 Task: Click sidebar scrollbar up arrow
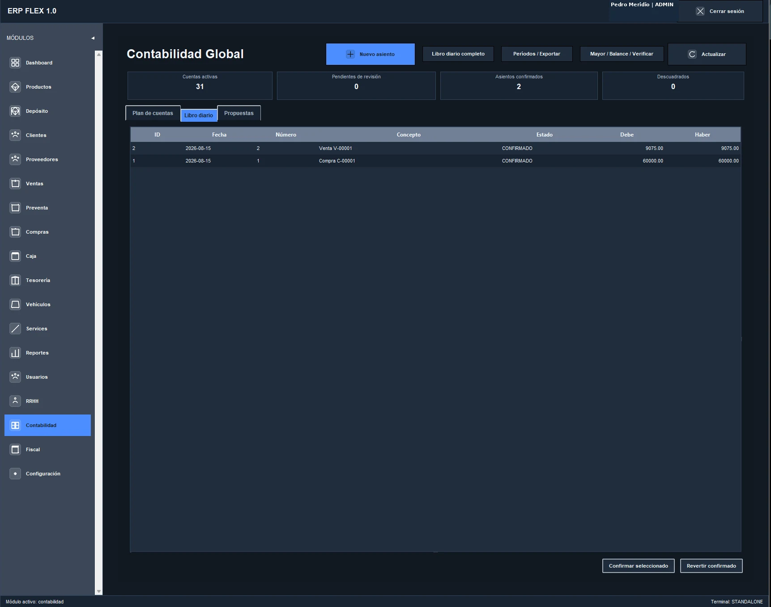99,54
